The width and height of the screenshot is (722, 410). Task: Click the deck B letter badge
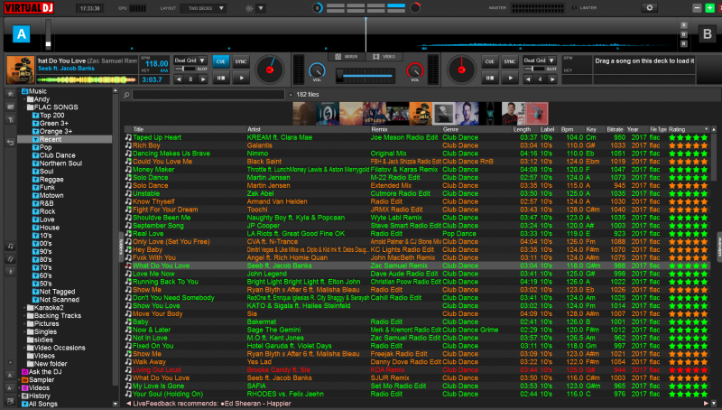tap(707, 34)
